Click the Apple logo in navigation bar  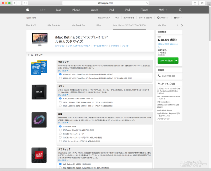point(28,10)
